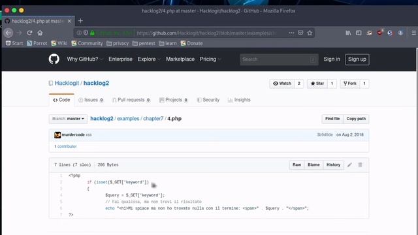View the Raw file
The width and height of the screenshot is (418, 235).
297,165
